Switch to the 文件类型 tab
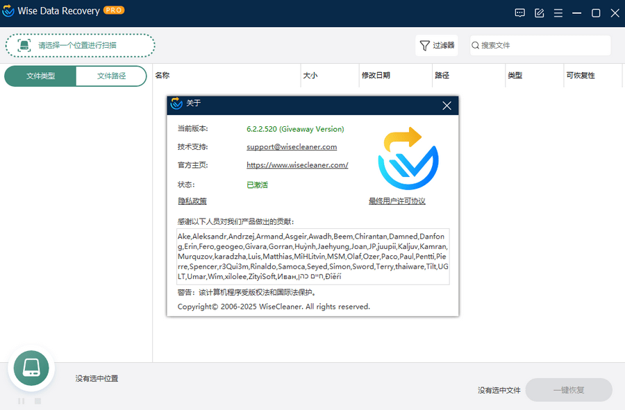 click(40, 76)
